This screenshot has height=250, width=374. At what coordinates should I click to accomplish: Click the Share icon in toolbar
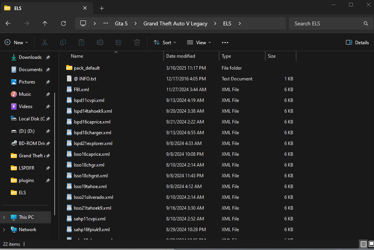coord(119,42)
